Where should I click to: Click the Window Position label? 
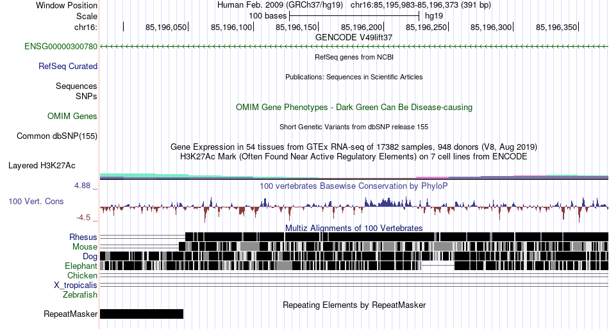[67, 5]
